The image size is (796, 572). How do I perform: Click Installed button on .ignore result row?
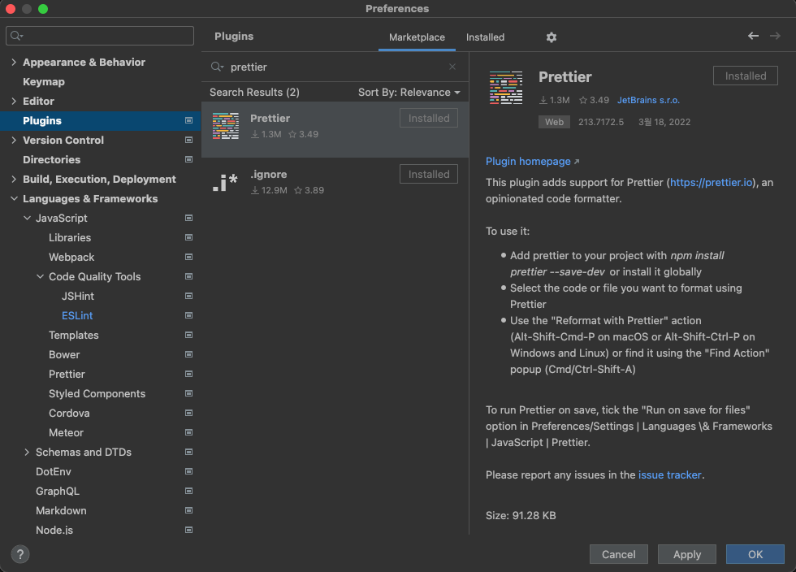(429, 174)
